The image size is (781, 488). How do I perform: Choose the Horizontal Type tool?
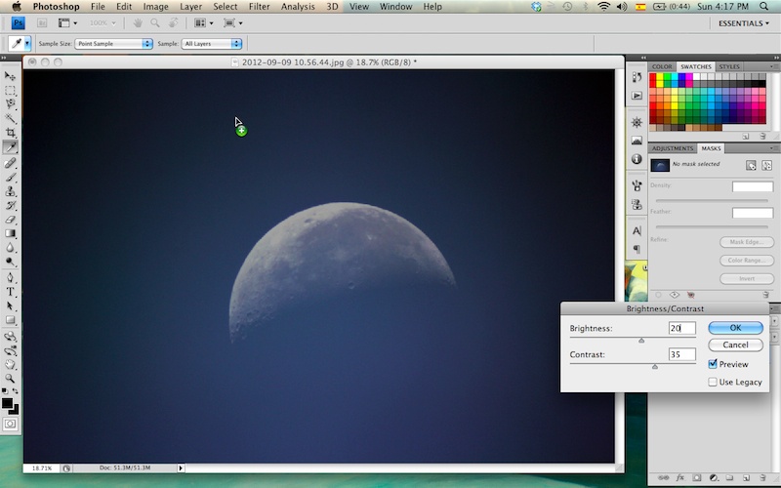pos(11,291)
